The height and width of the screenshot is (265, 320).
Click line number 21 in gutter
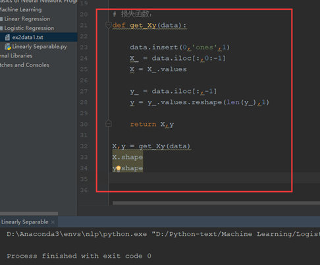tap(84, 26)
